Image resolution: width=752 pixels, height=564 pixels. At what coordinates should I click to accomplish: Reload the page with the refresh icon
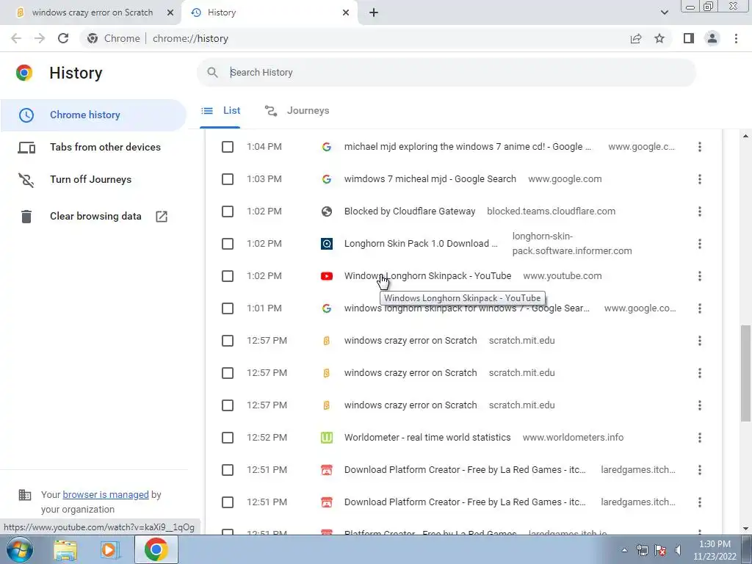click(x=63, y=38)
